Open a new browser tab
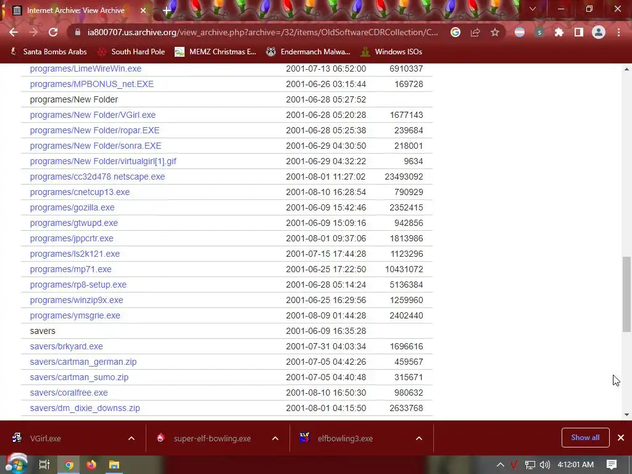Image resolution: width=632 pixels, height=474 pixels. 167,10
